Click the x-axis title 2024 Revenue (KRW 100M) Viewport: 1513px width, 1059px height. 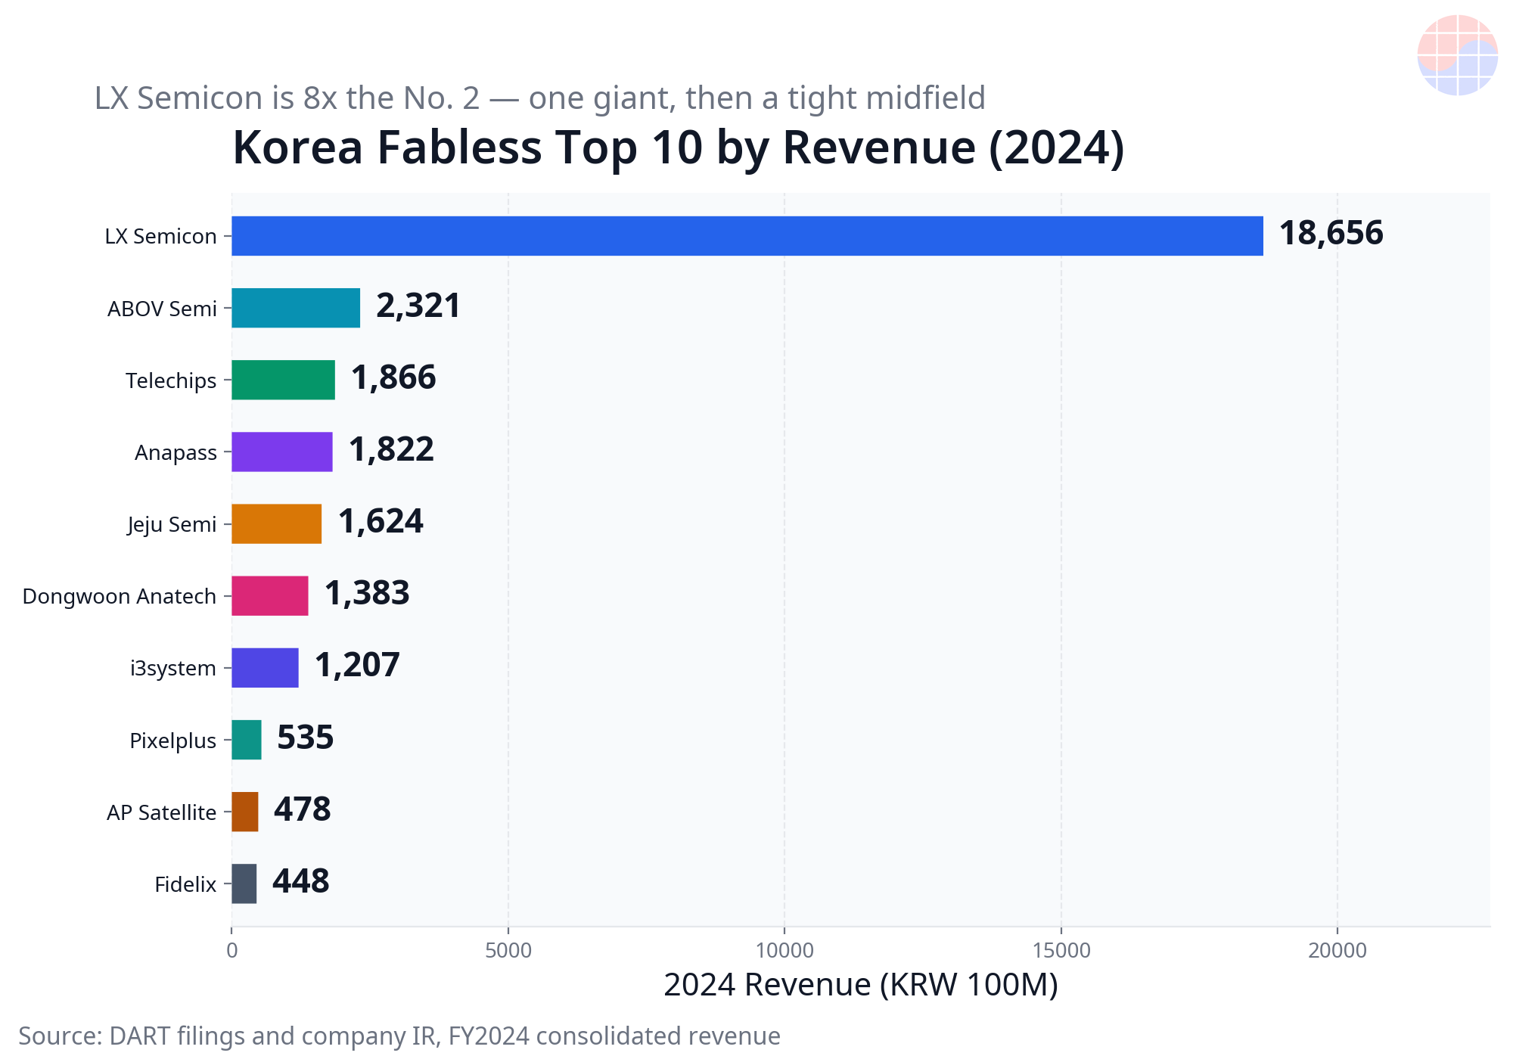[861, 985]
